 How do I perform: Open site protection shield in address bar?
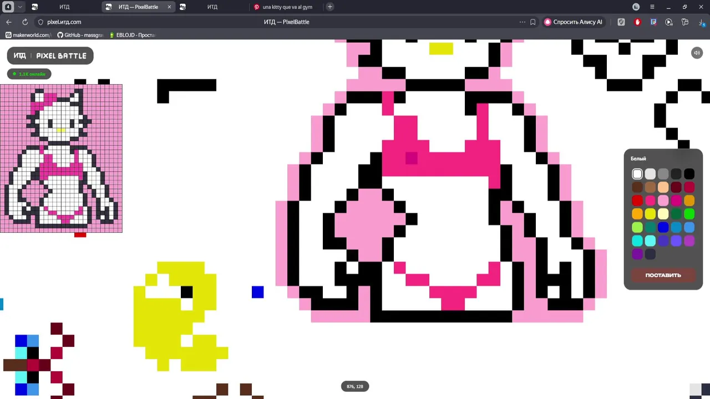[x=40, y=22]
